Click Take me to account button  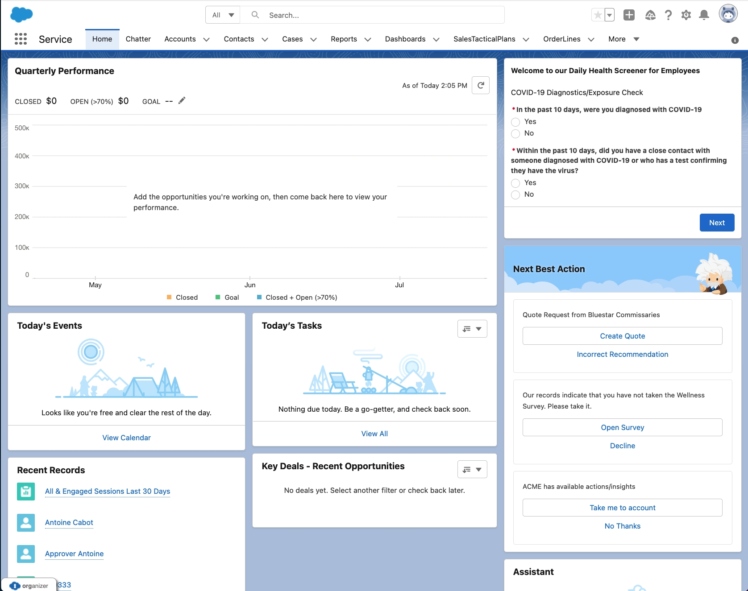click(622, 508)
